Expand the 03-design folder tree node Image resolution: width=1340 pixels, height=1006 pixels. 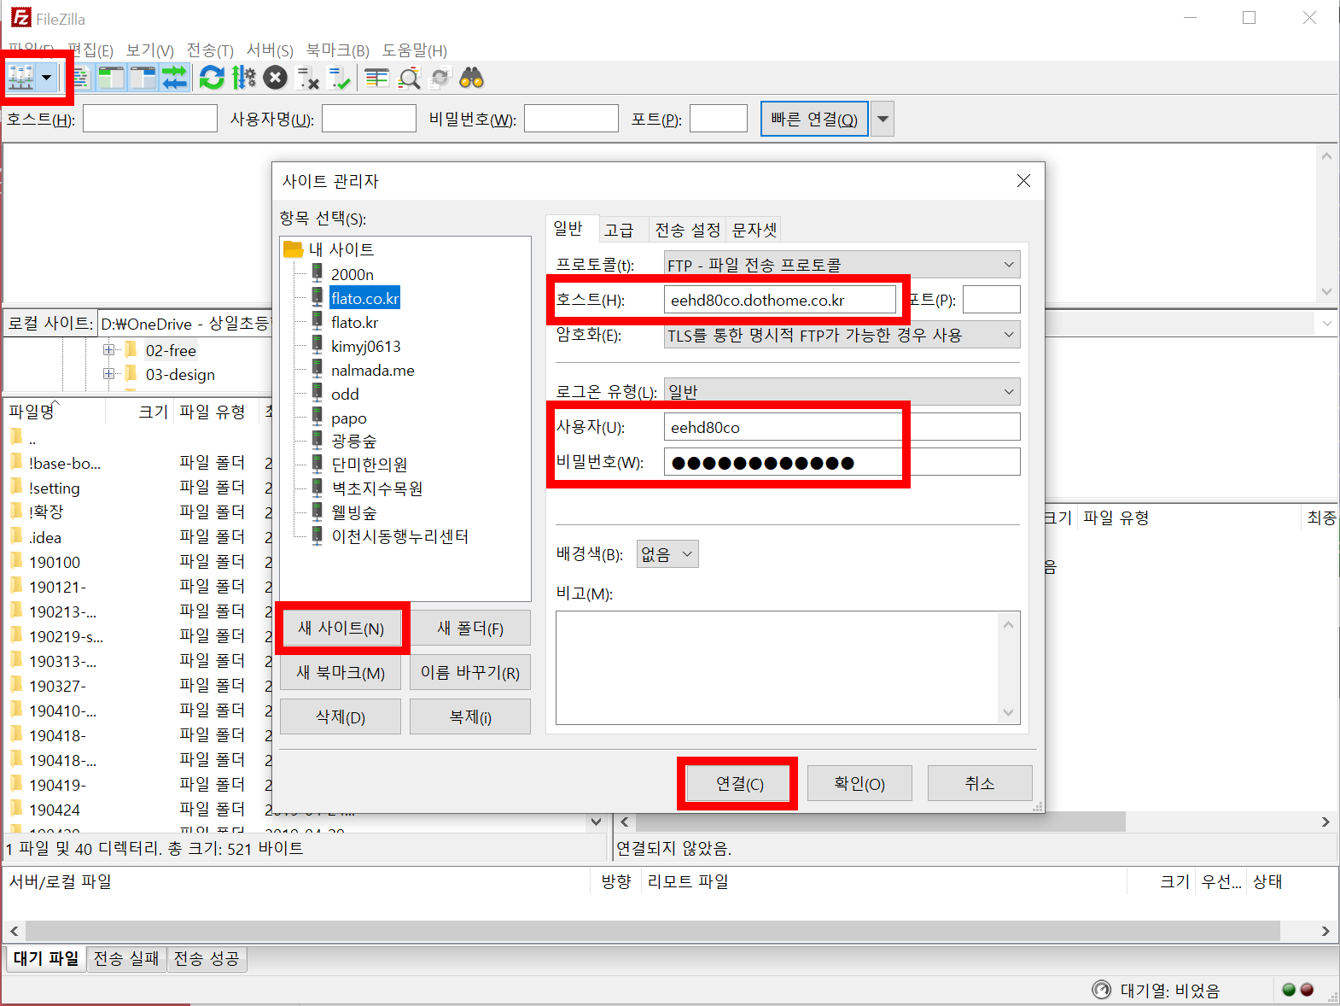point(108,373)
